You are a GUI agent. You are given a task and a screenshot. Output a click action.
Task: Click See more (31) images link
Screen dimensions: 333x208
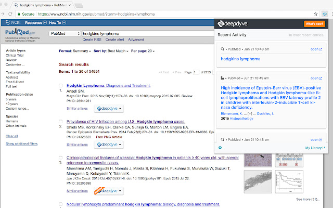pos(308,199)
